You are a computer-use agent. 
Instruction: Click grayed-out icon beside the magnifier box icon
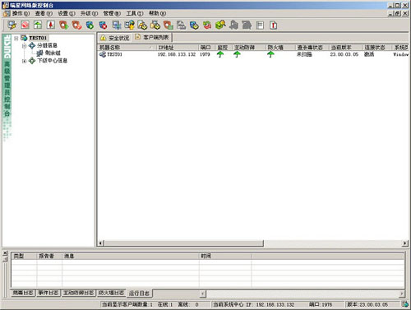click(233, 25)
